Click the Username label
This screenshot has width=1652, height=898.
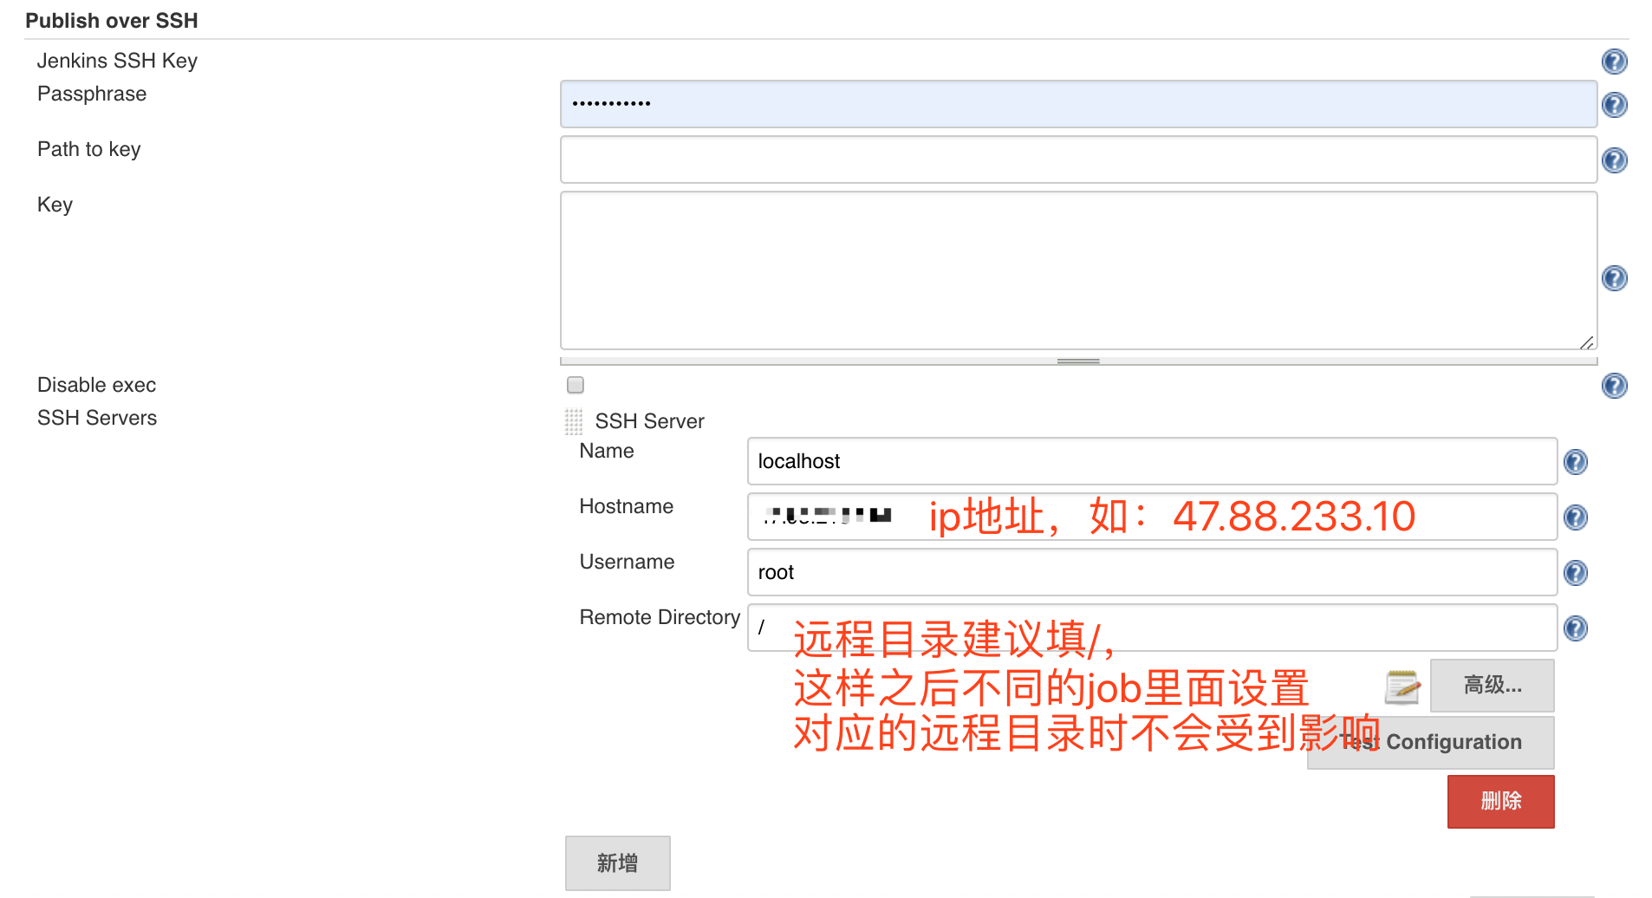click(628, 562)
